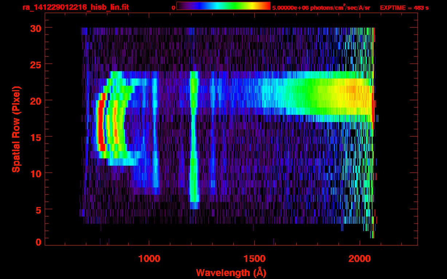The width and height of the screenshot is (447, 279).
Task: Click the filename ra_141229012216_hisb_lin.fit title
Action: tap(75, 7)
